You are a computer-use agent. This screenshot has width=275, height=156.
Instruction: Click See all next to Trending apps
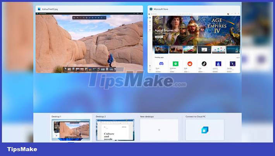point(238,58)
